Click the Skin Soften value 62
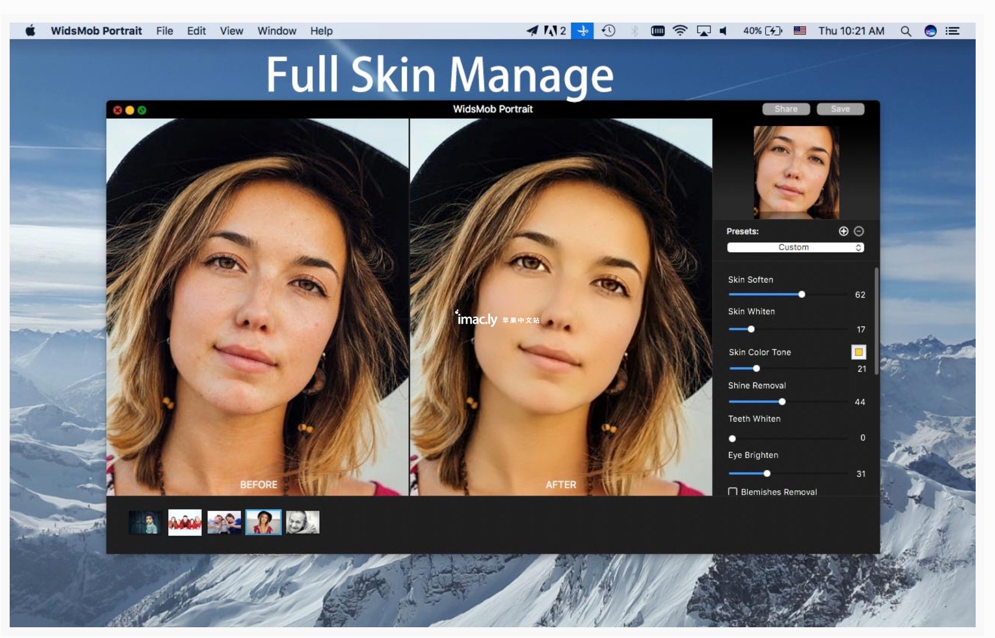This screenshot has height=638, width=995. [860, 295]
